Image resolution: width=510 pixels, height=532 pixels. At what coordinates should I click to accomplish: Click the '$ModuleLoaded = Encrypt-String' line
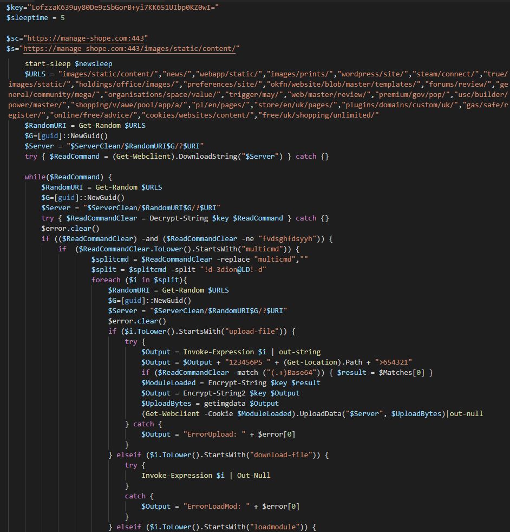[231, 382]
